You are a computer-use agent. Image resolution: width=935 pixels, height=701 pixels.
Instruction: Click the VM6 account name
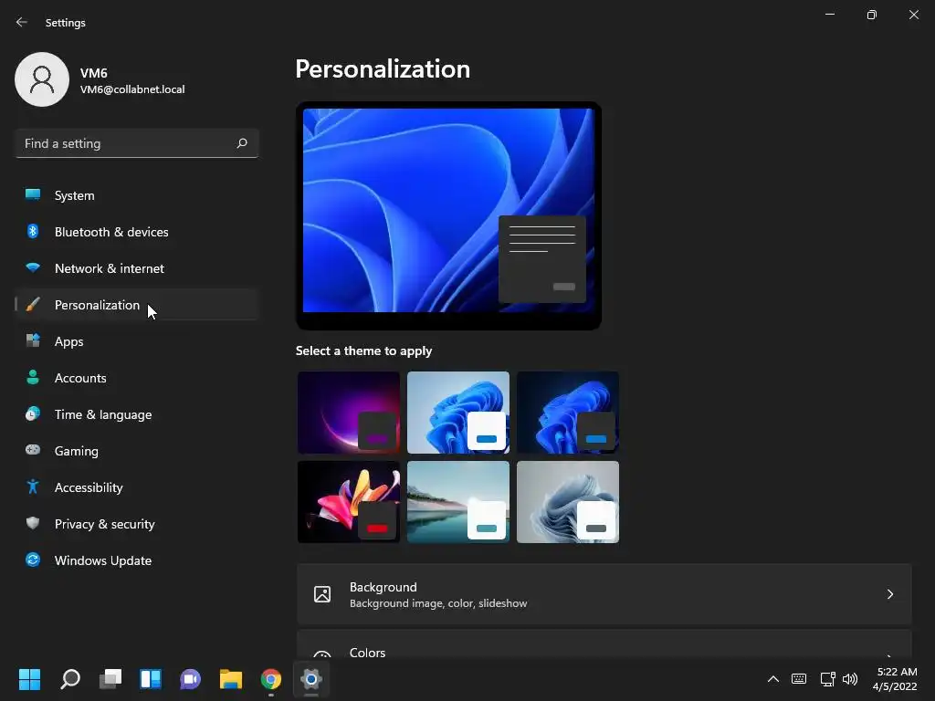click(94, 73)
